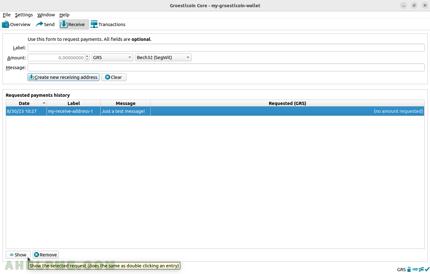Image resolution: width=430 pixels, height=274 pixels.
Task: Minimize the Groestlcoin Core window
Action: 404,6
